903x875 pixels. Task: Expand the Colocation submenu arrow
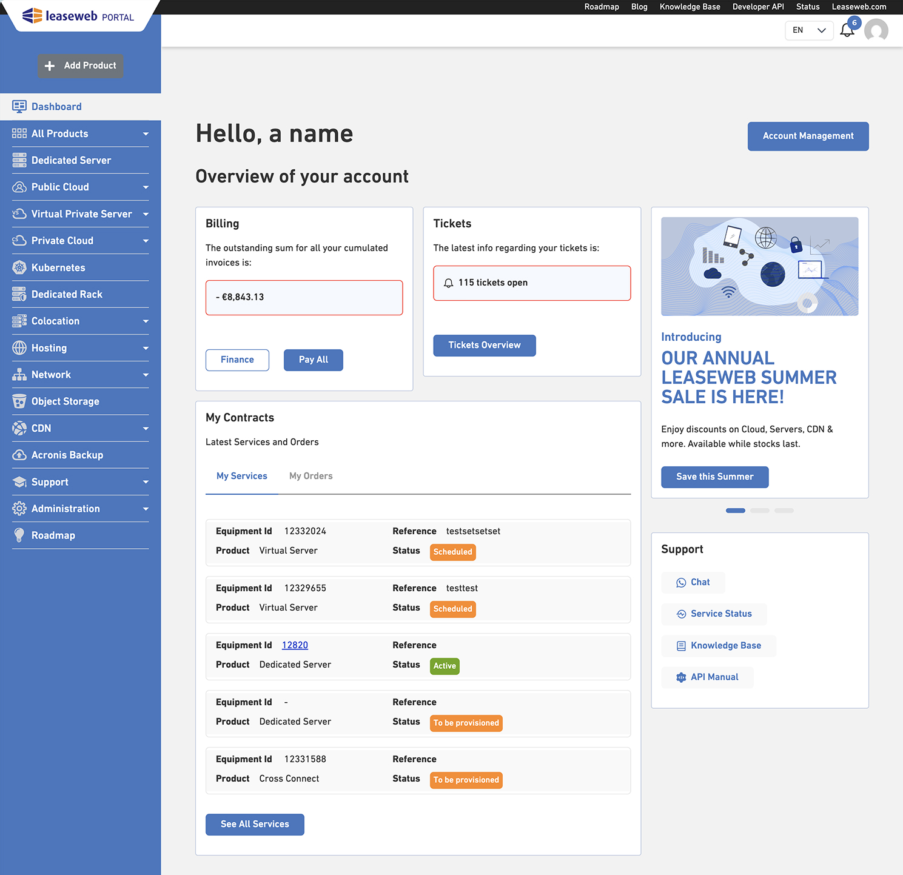[146, 321]
